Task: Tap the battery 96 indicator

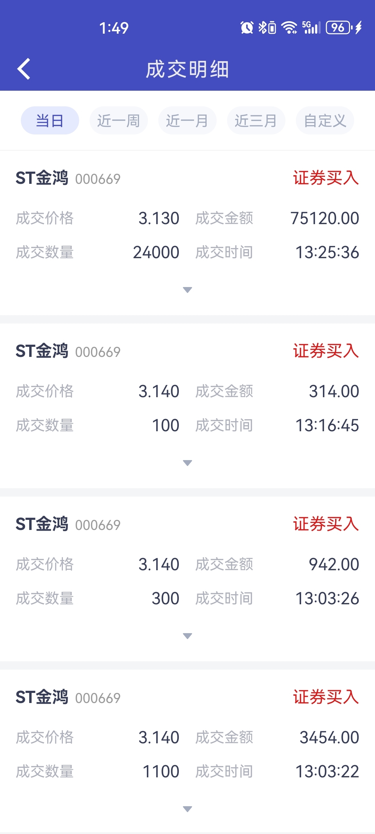Action: click(x=344, y=27)
